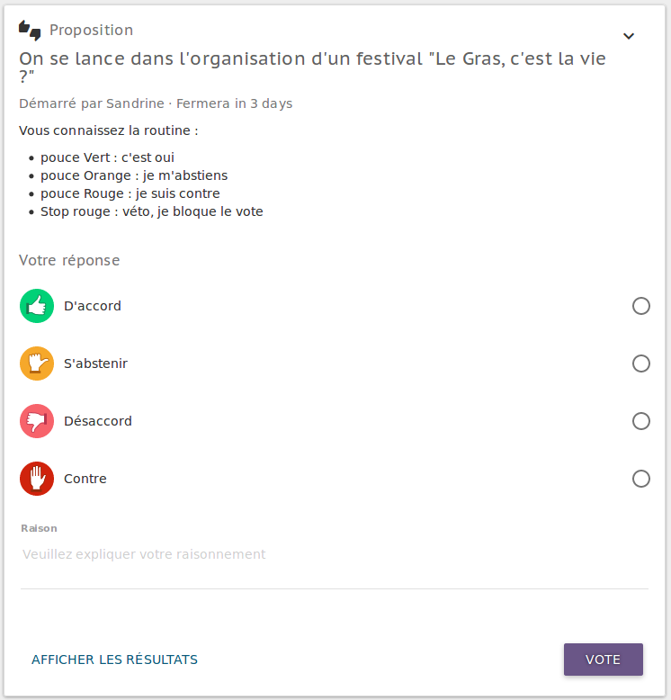Click the Proposition thumbs up/down icon
Viewport: 671px width, 700px height.
pos(30,31)
